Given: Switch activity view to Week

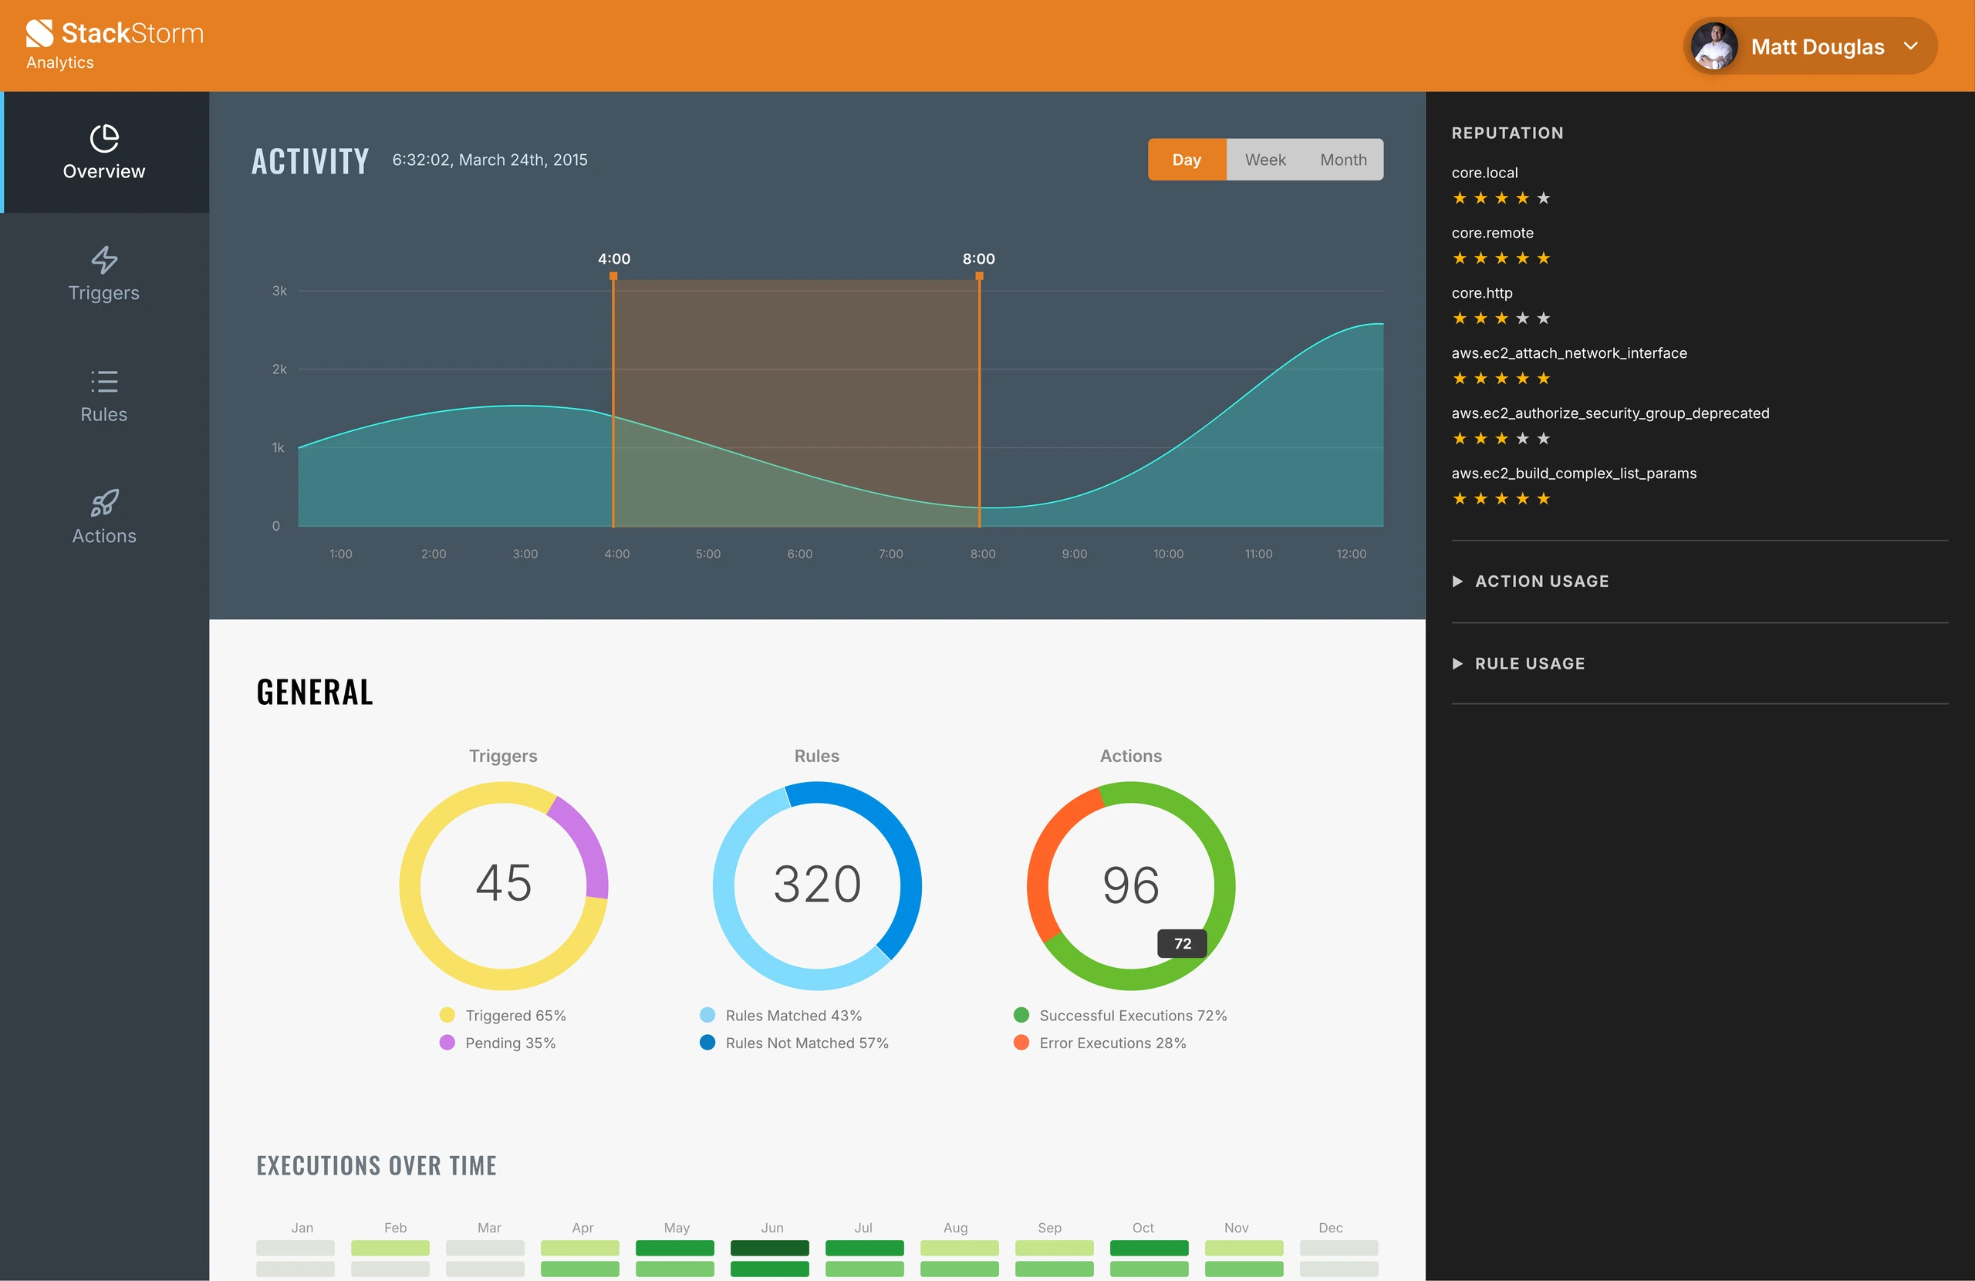Looking at the screenshot, I should 1264,160.
